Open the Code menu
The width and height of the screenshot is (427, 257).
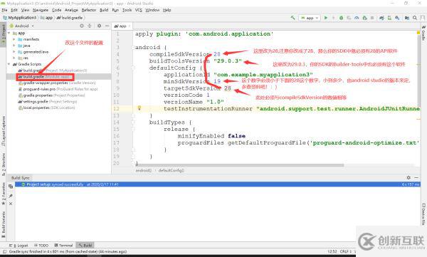(57, 10)
